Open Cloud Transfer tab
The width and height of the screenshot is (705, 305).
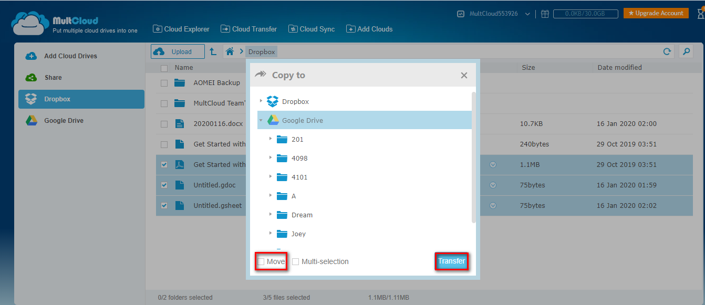click(x=249, y=29)
